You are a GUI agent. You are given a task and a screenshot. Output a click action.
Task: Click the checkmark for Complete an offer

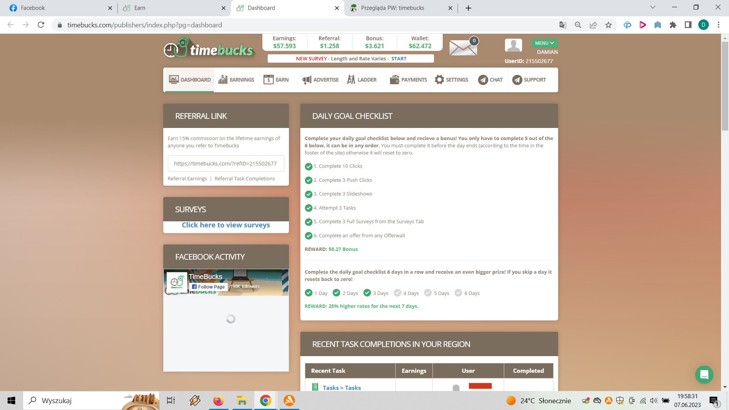pyautogui.click(x=308, y=236)
